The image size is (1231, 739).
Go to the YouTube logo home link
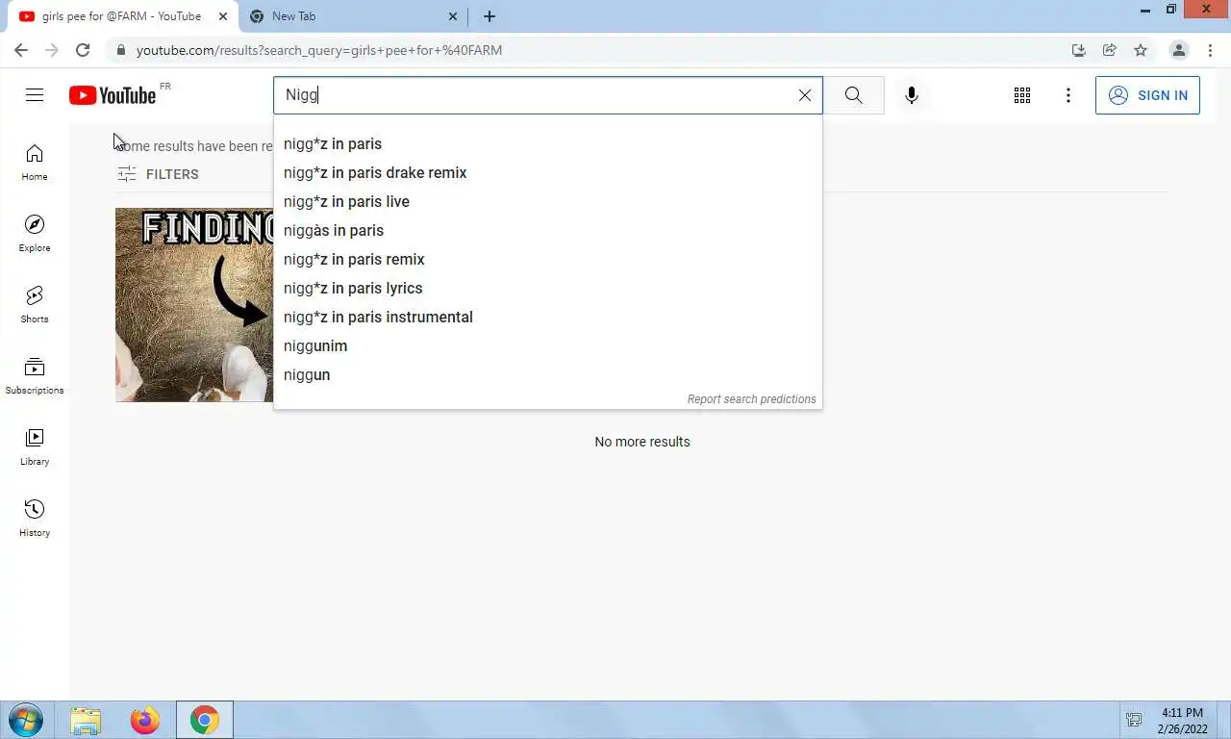(x=113, y=95)
